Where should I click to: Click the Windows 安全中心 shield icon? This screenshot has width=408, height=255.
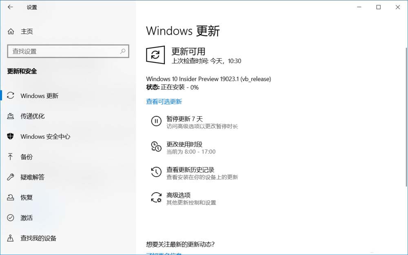tap(11, 136)
